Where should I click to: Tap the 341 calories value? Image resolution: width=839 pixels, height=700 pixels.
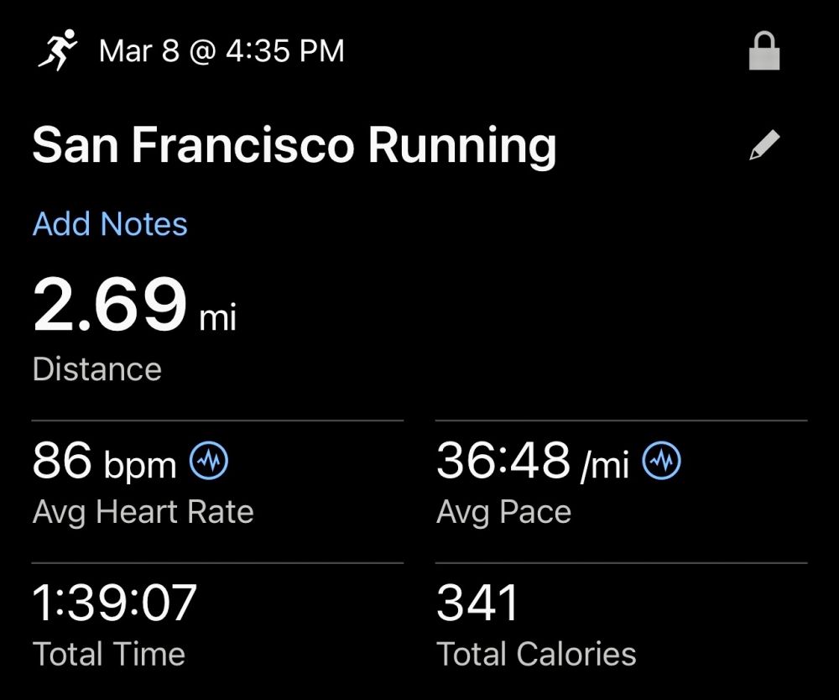coord(477,603)
